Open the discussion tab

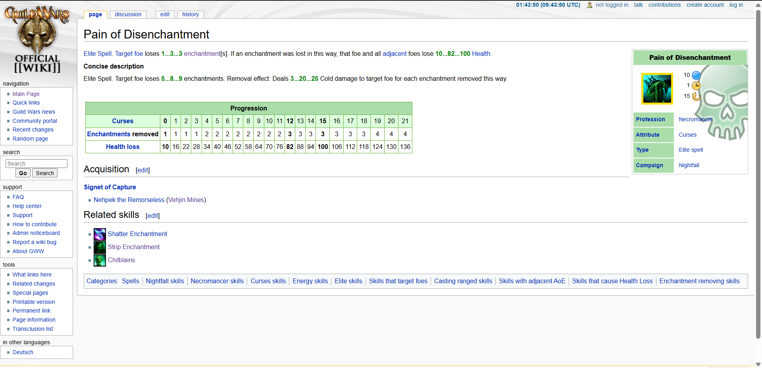(128, 14)
